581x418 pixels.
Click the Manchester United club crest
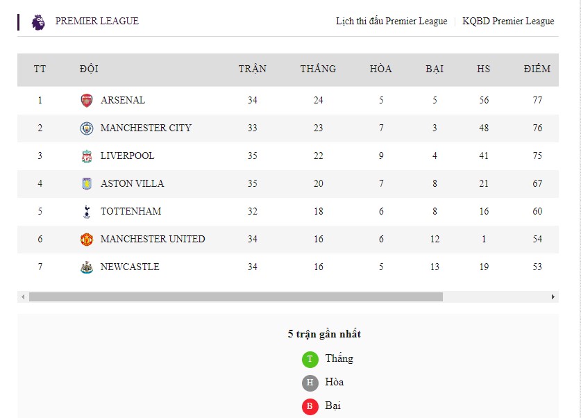click(x=86, y=239)
